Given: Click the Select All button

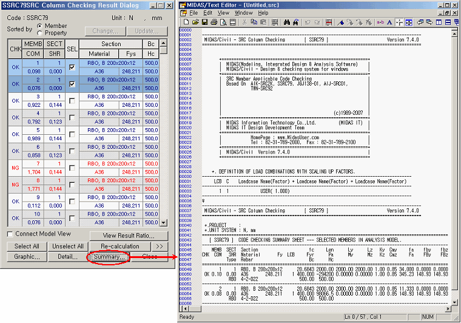Looking at the screenshot, I should 27,246.
